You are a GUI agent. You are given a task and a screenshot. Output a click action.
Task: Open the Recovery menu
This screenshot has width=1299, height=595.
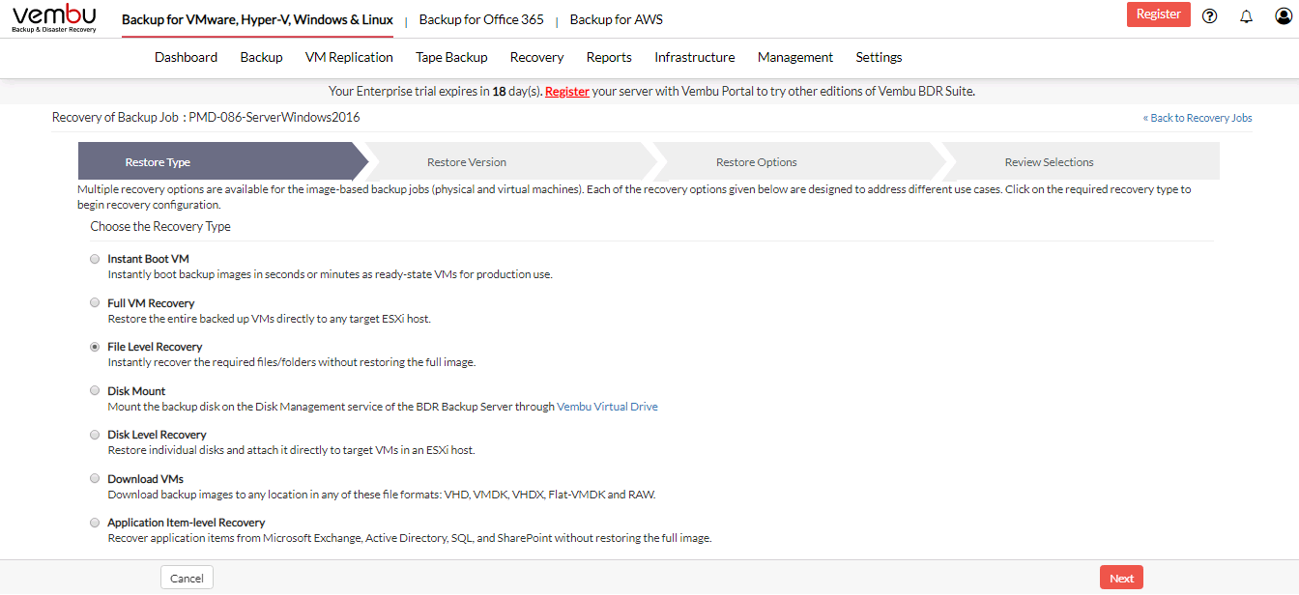[536, 57]
